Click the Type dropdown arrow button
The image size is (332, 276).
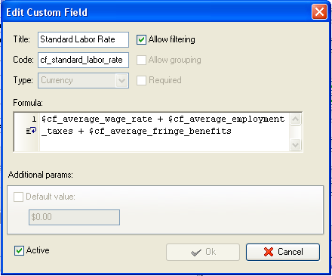(x=121, y=81)
